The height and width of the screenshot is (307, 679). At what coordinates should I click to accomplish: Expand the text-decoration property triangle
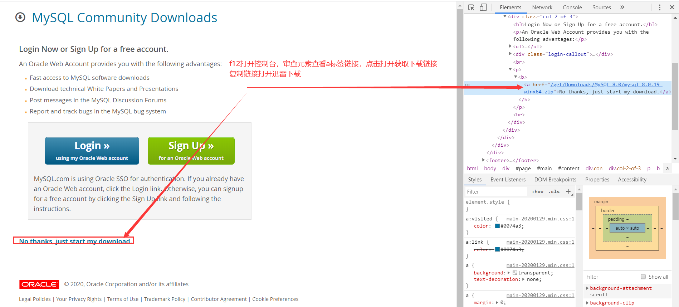pos(523,279)
